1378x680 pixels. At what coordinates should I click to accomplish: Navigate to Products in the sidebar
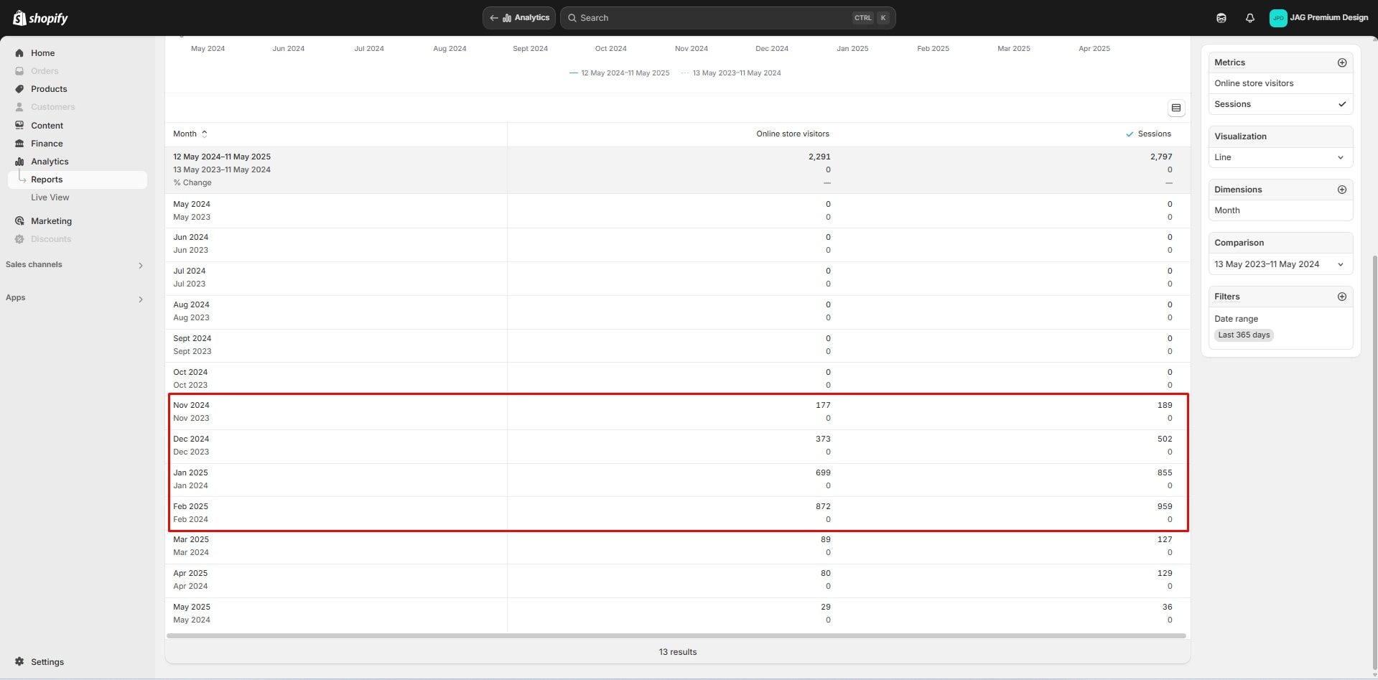pyautogui.click(x=49, y=89)
